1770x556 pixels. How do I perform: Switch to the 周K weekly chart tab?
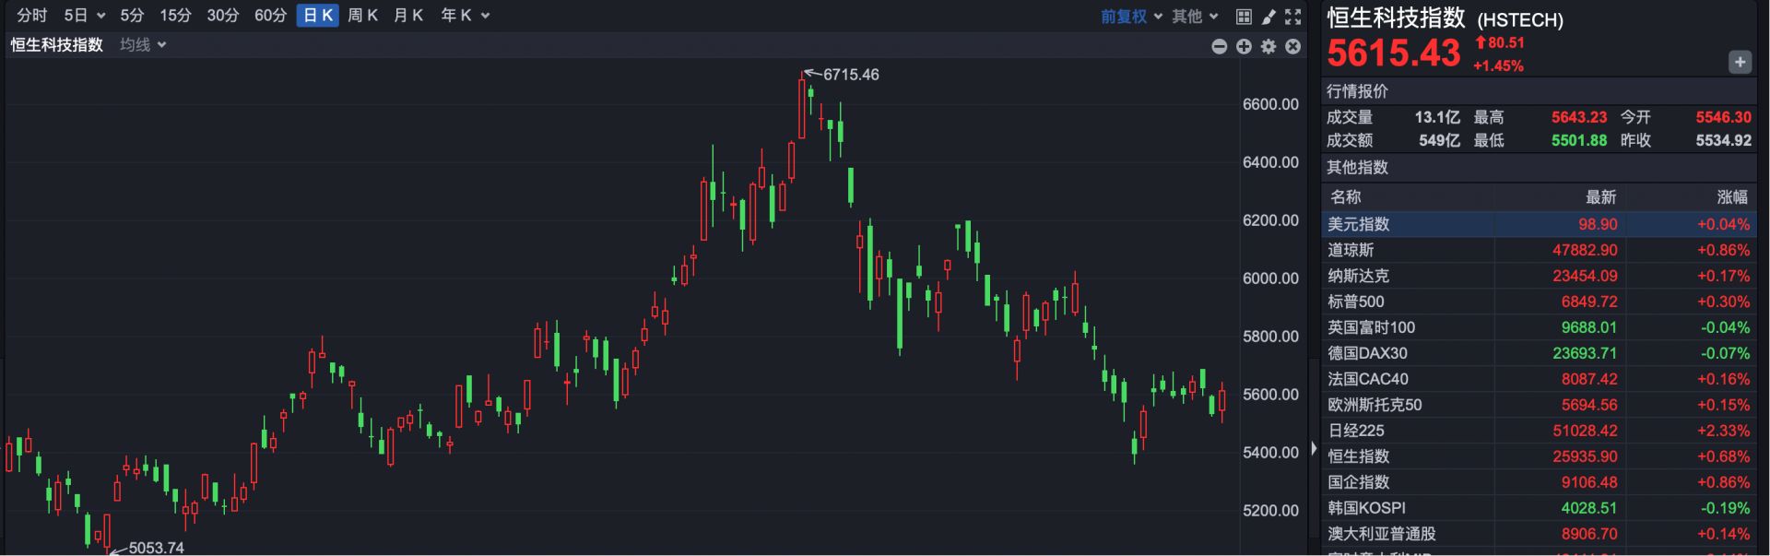[363, 16]
